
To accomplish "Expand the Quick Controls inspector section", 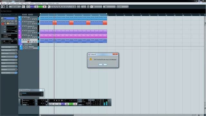I will click(x=9, y=73).
